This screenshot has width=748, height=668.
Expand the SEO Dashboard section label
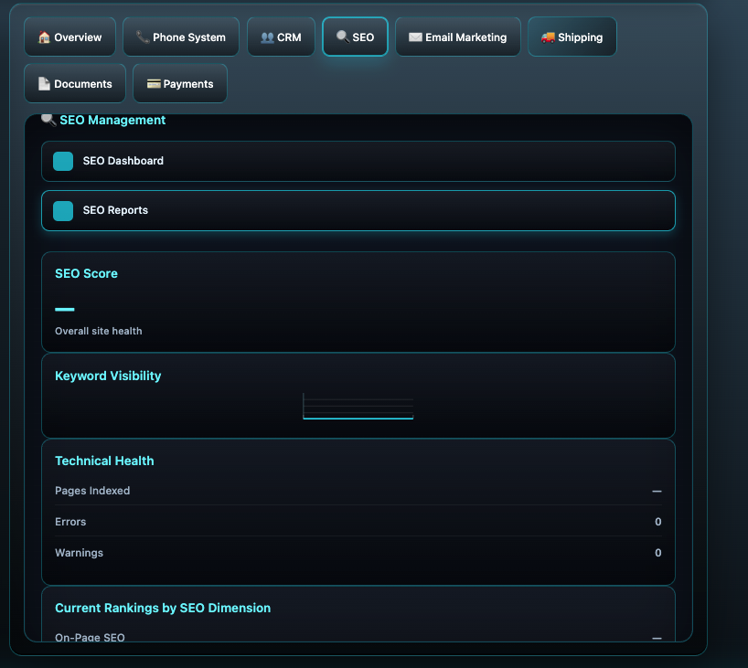123,161
